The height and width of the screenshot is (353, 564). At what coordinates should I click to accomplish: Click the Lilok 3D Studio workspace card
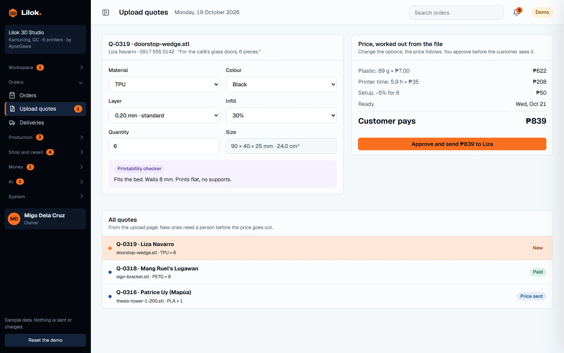[45, 39]
